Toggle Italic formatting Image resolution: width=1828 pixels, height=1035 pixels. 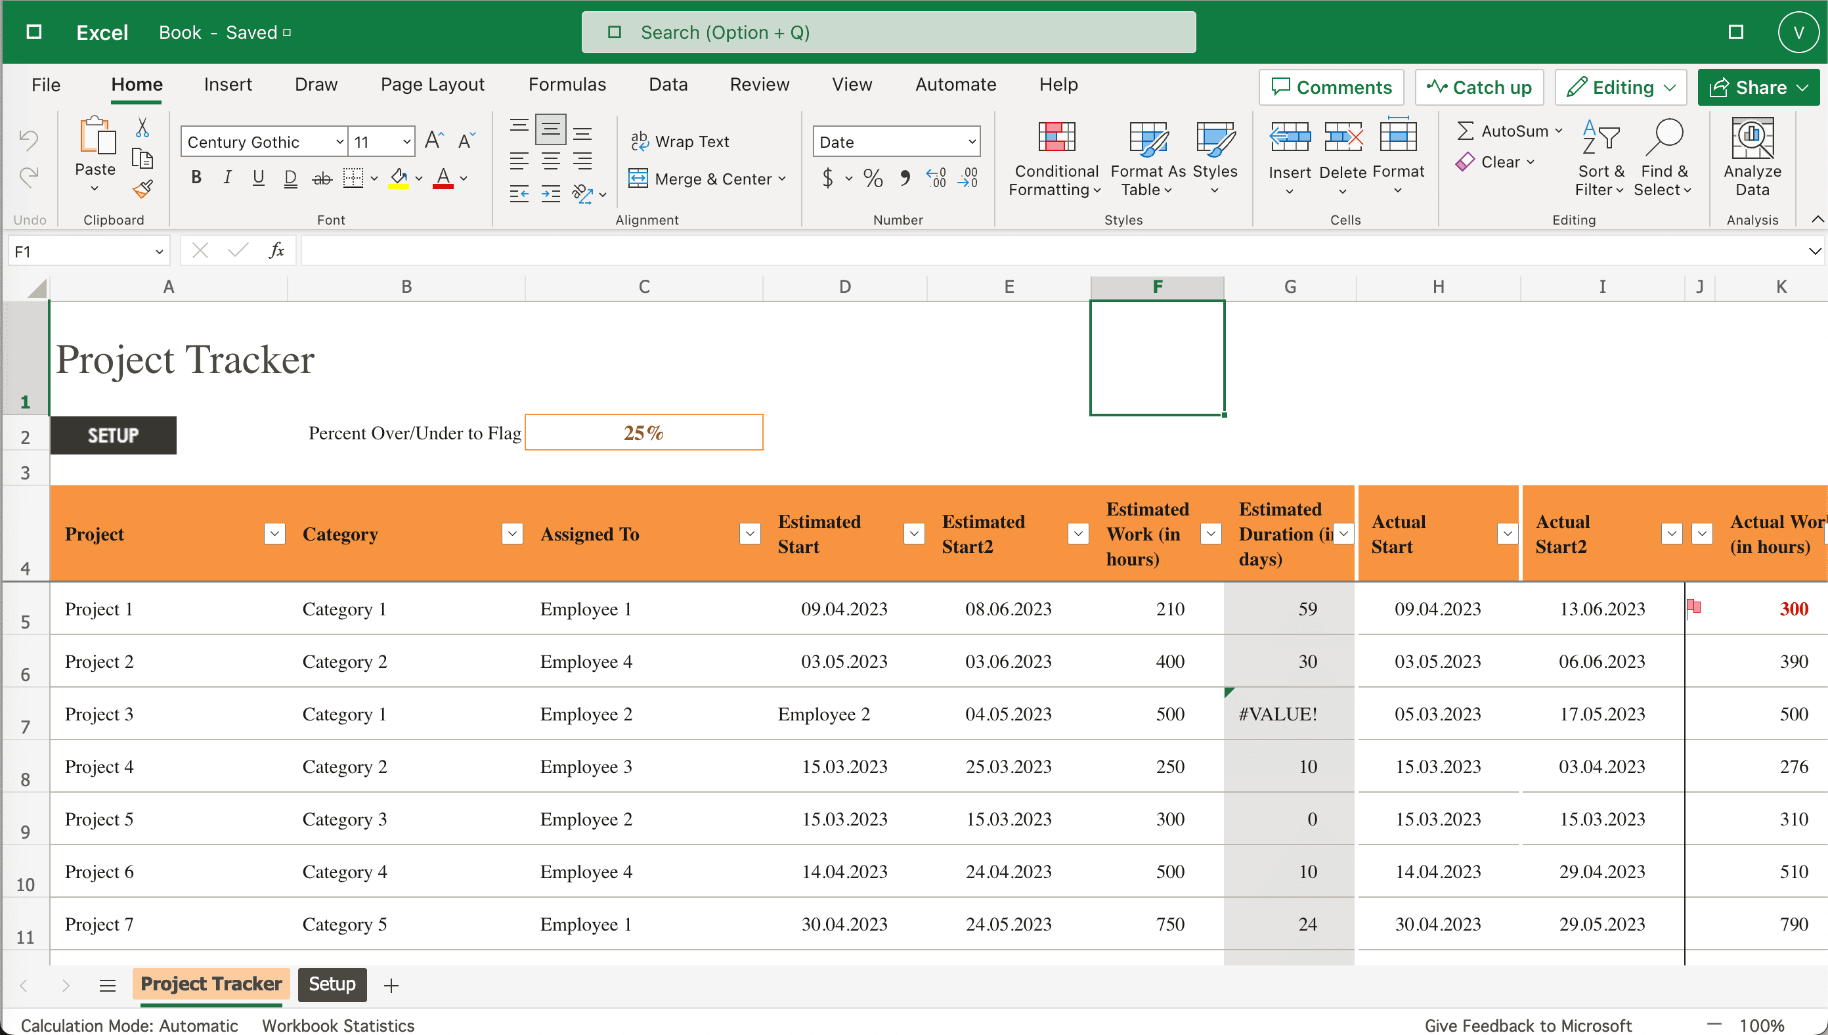[x=227, y=178]
